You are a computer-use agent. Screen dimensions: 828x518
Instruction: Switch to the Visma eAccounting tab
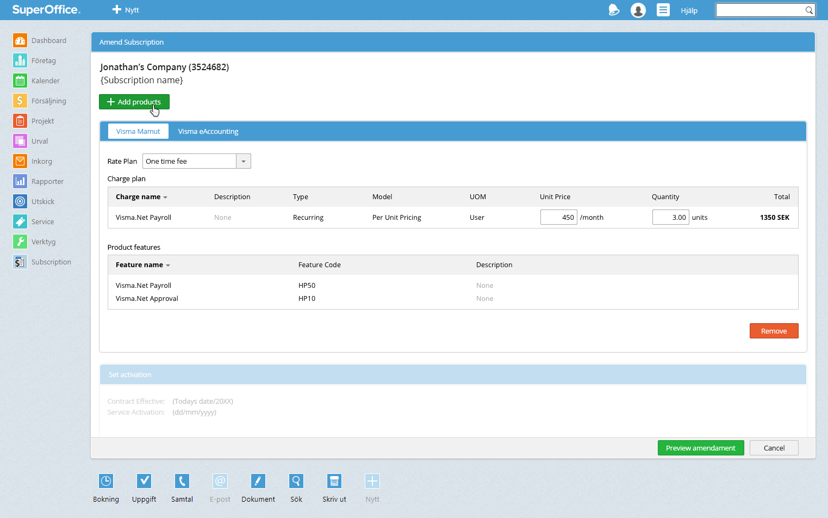point(208,131)
